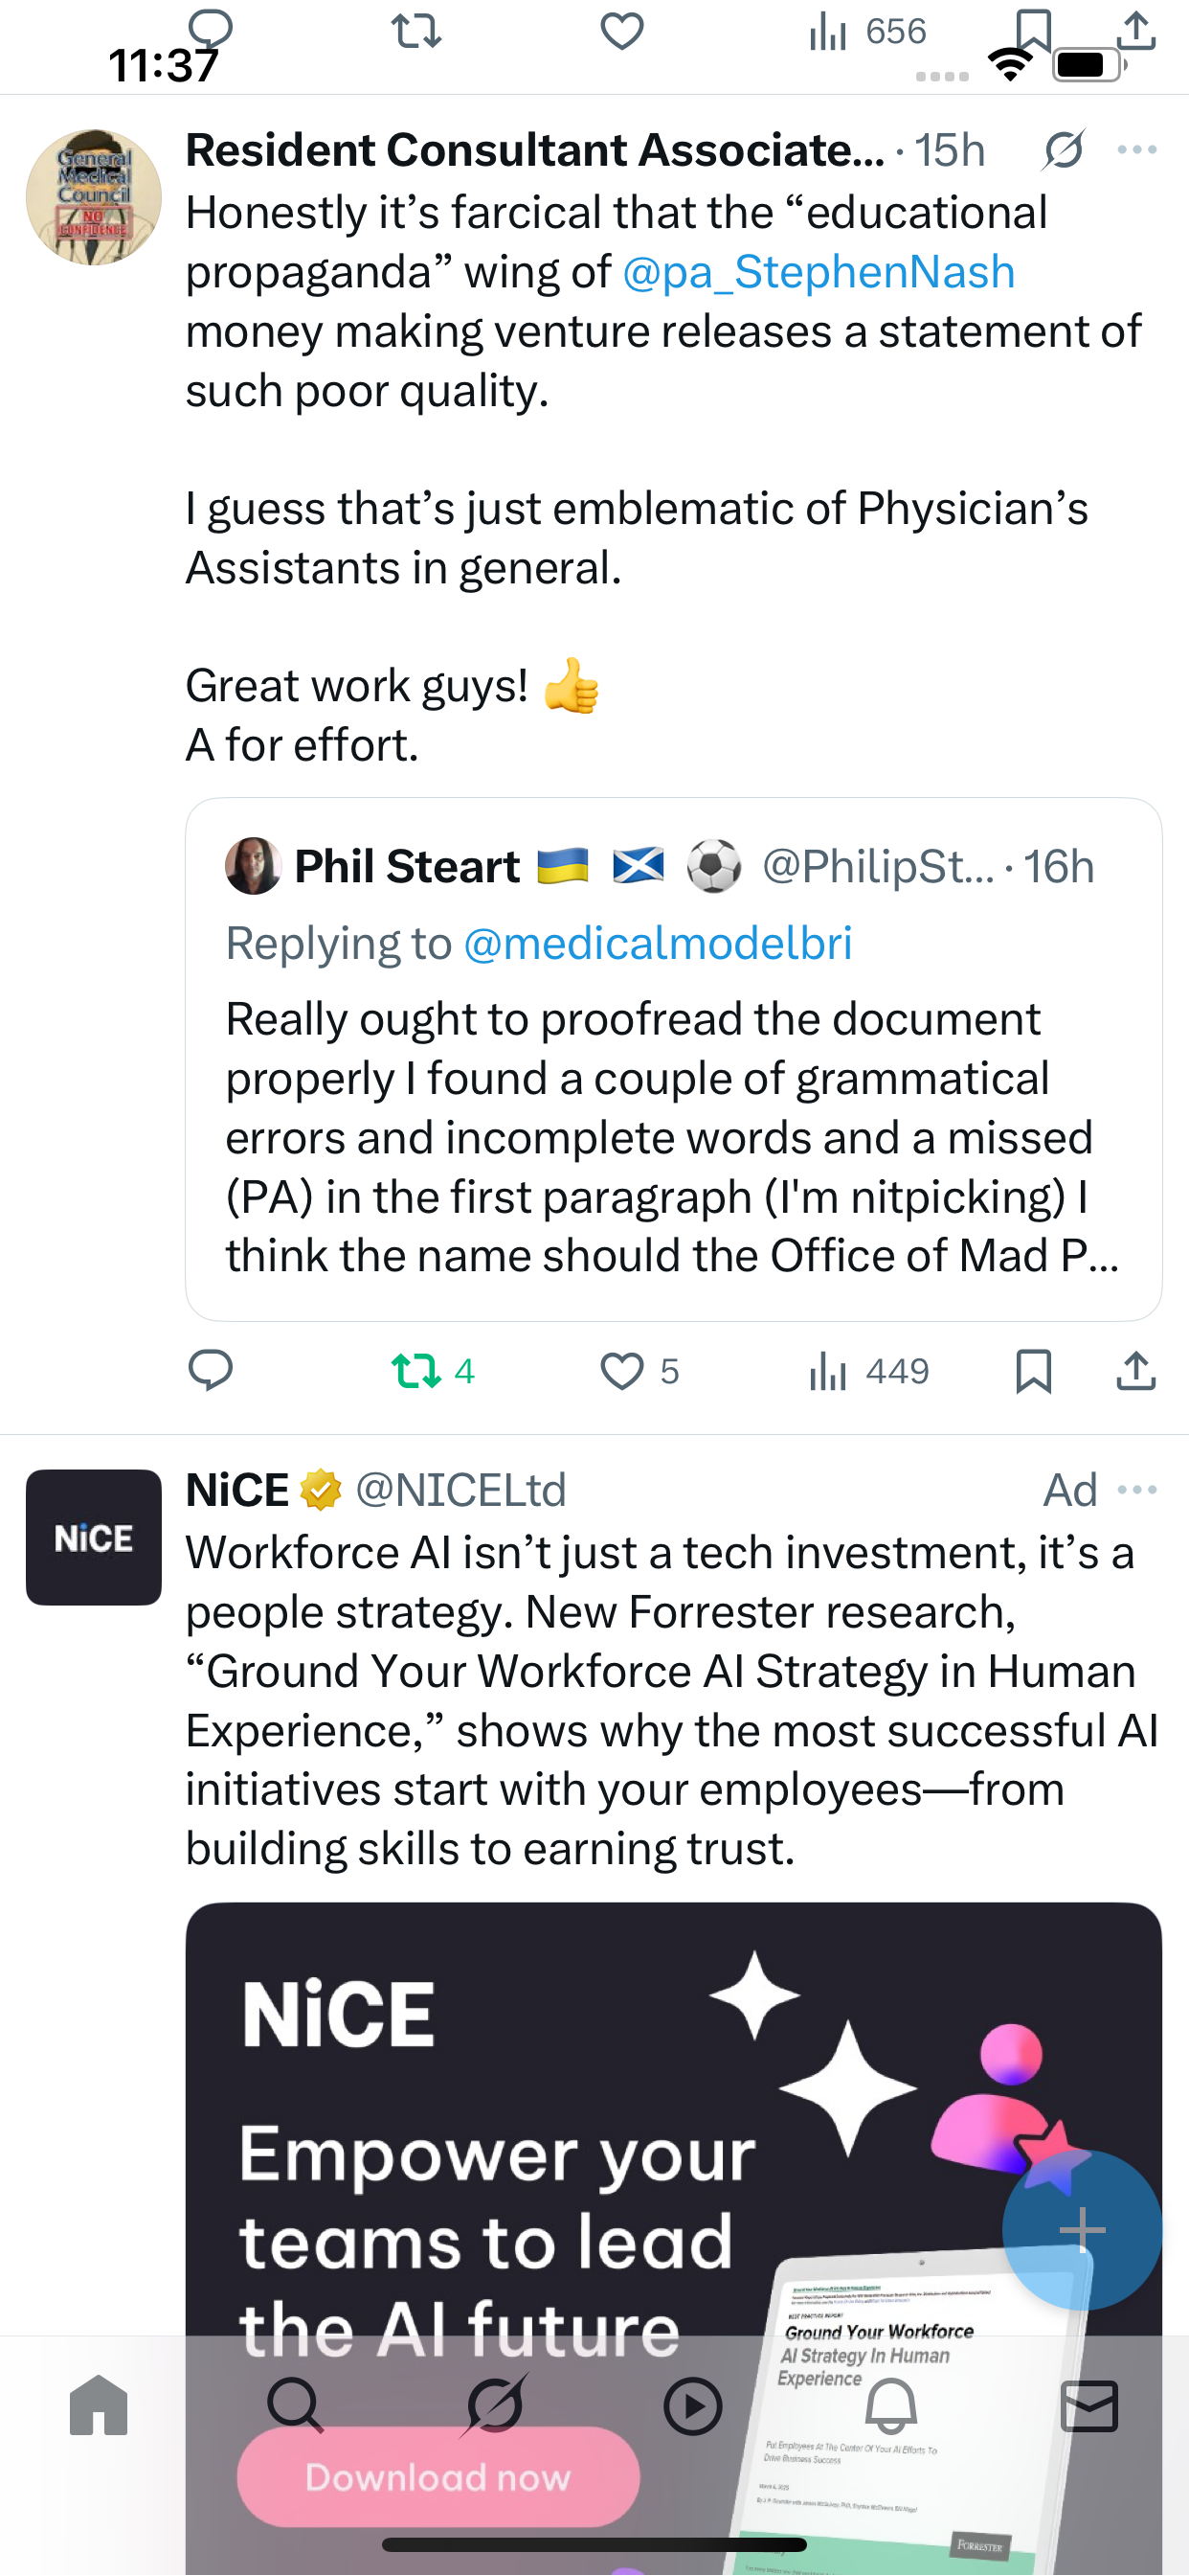
Task: Tap the blue compose post button
Action: pos(1081,2229)
